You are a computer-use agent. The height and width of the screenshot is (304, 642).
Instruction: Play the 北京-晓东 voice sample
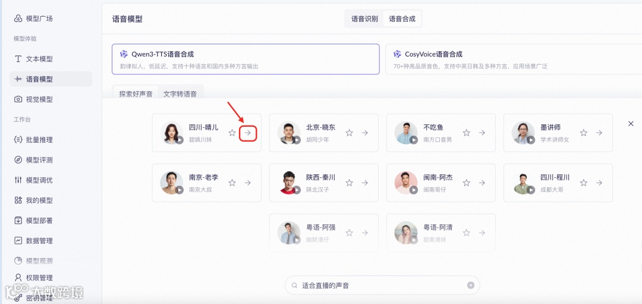[x=297, y=140]
